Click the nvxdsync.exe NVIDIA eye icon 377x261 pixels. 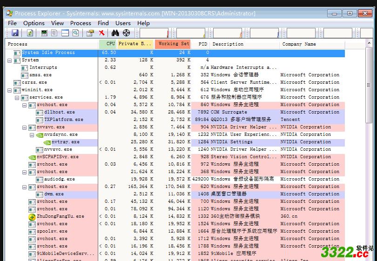(40, 135)
